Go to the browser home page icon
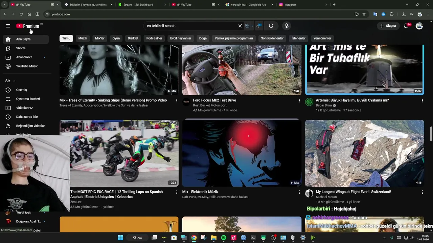This screenshot has height=243, width=433. [29, 14]
